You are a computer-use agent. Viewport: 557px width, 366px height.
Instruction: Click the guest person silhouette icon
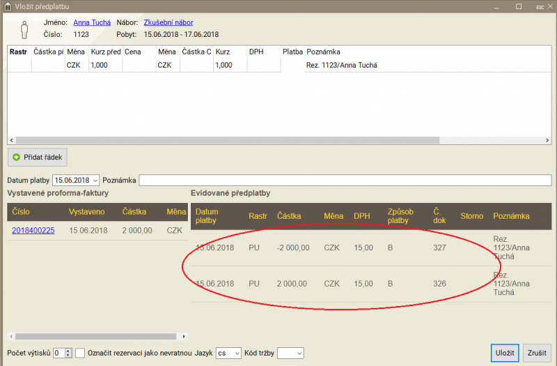pyautogui.click(x=24, y=29)
